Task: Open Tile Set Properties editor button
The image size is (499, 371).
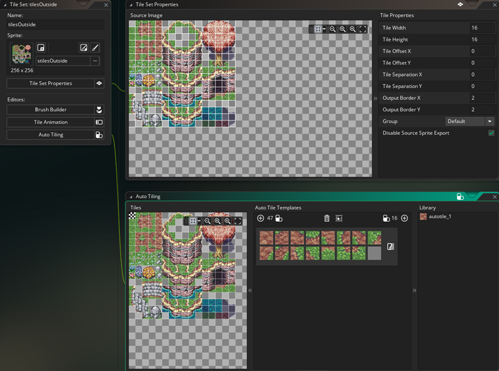Action: click(51, 83)
